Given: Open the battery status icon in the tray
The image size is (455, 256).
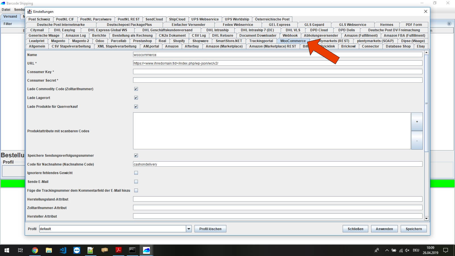Looking at the screenshot, I should coord(394,250).
